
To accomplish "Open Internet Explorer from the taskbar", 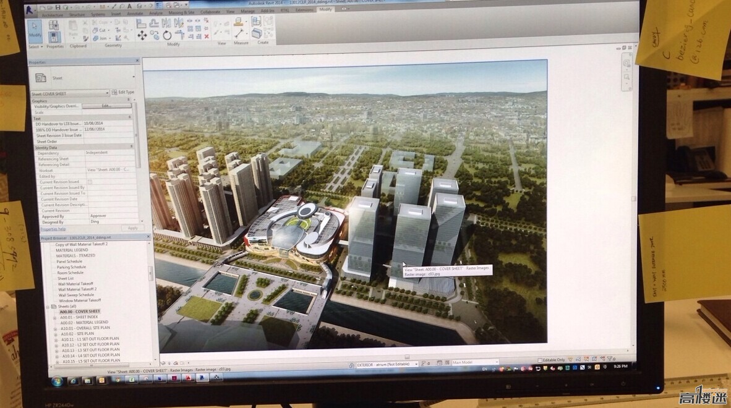I will 73,381.
